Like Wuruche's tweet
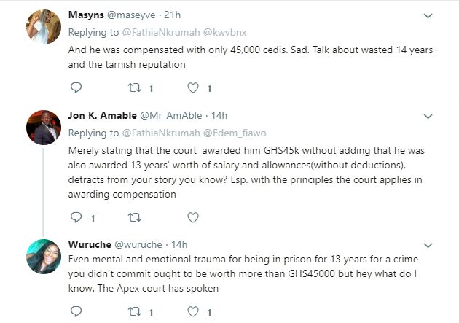Screen dimensions: 459x323 [193, 312]
